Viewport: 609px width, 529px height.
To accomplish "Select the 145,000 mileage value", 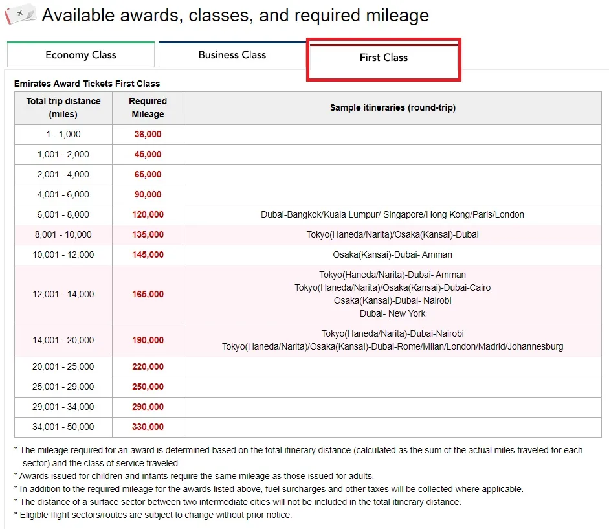I will [x=148, y=255].
